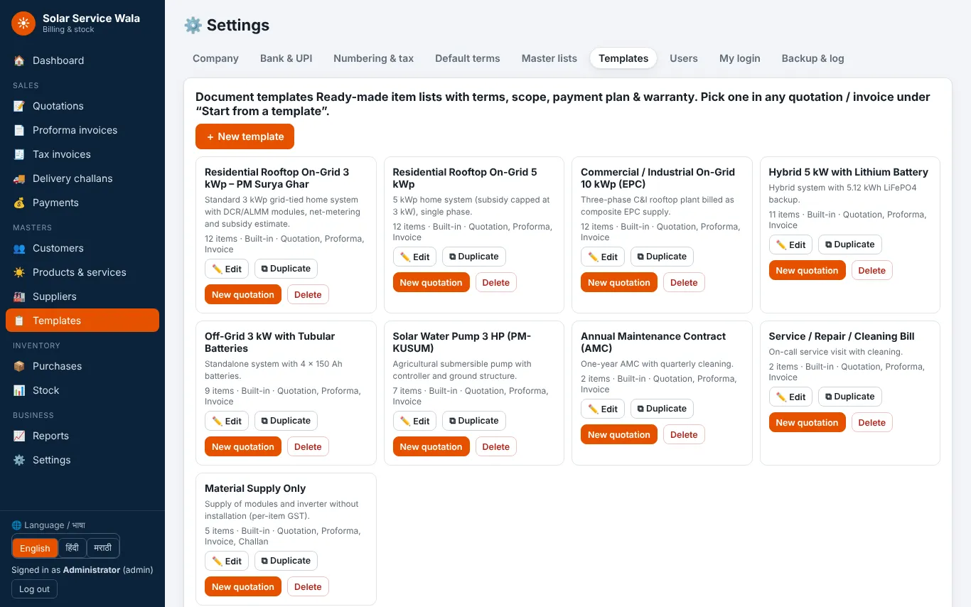Screen dimensions: 971x607
Task: Click the Payments money bag icon
Action: [19, 203]
